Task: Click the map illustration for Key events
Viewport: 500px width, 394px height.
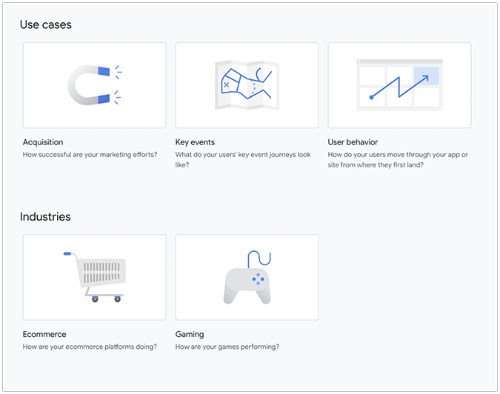Action: [247, 85]
